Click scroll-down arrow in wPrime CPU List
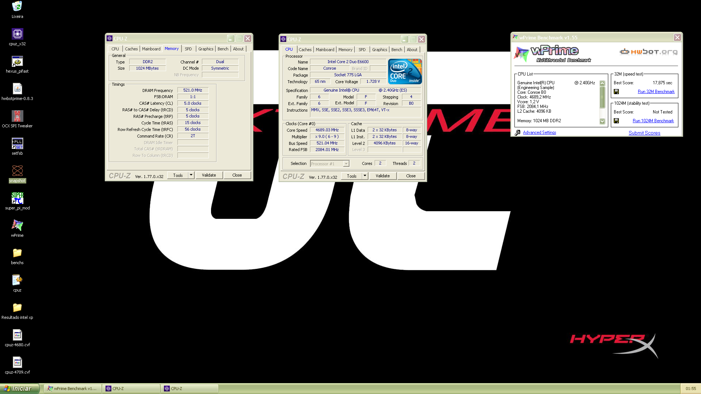The height and width of the screenshot is (394, 701). coord(602,121)
